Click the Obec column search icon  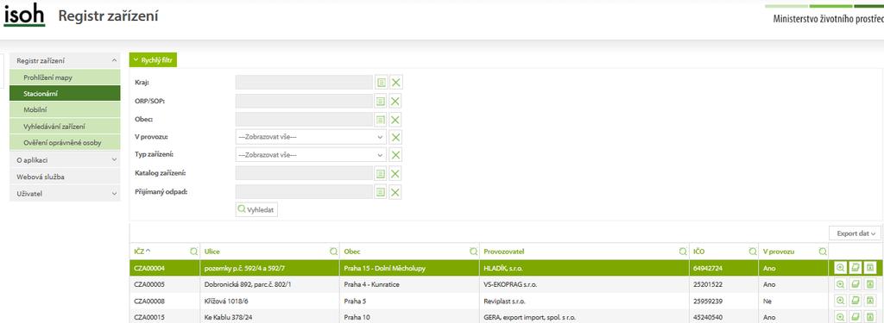474,252
